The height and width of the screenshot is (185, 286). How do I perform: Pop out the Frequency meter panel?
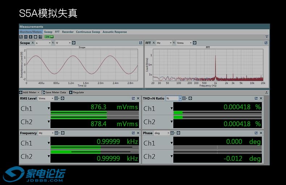coord(133,133)
